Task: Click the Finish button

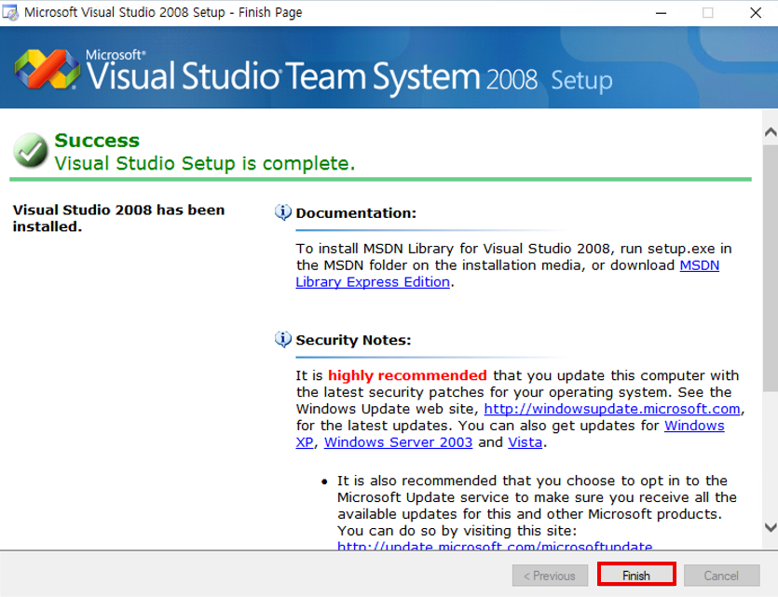Action: click(636, 576)
